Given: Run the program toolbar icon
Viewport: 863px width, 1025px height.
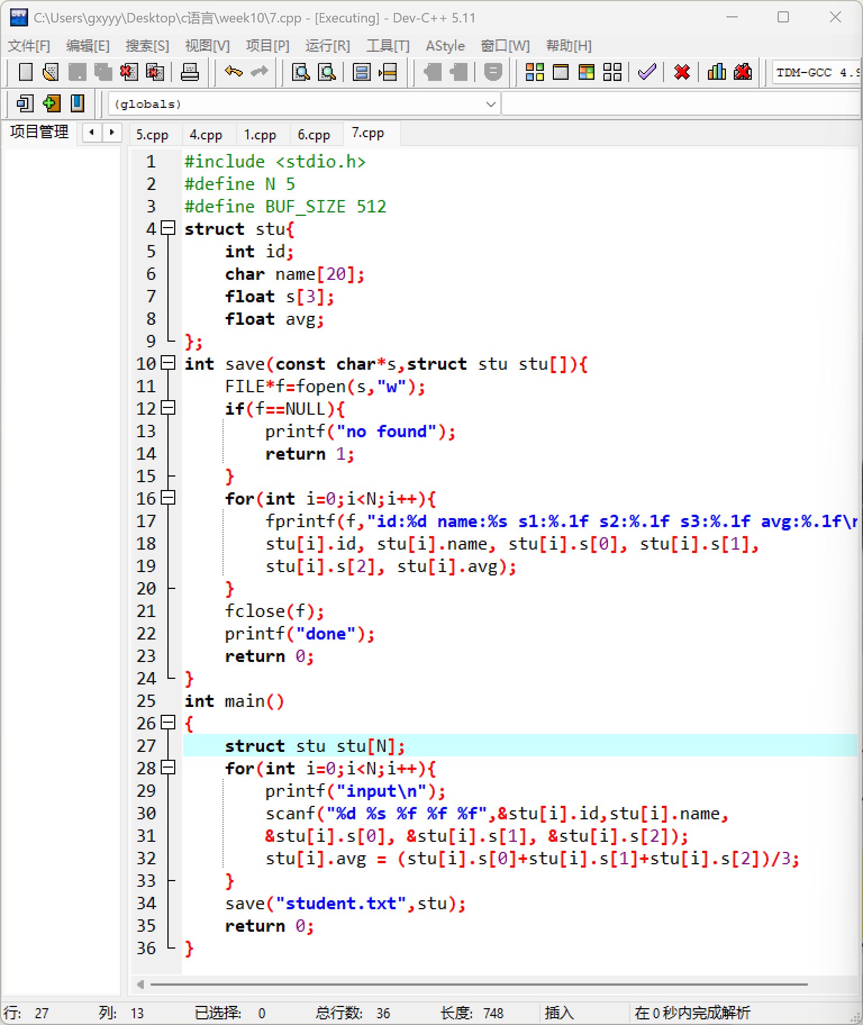Looking at the screenshot, I should pos(561,72).
